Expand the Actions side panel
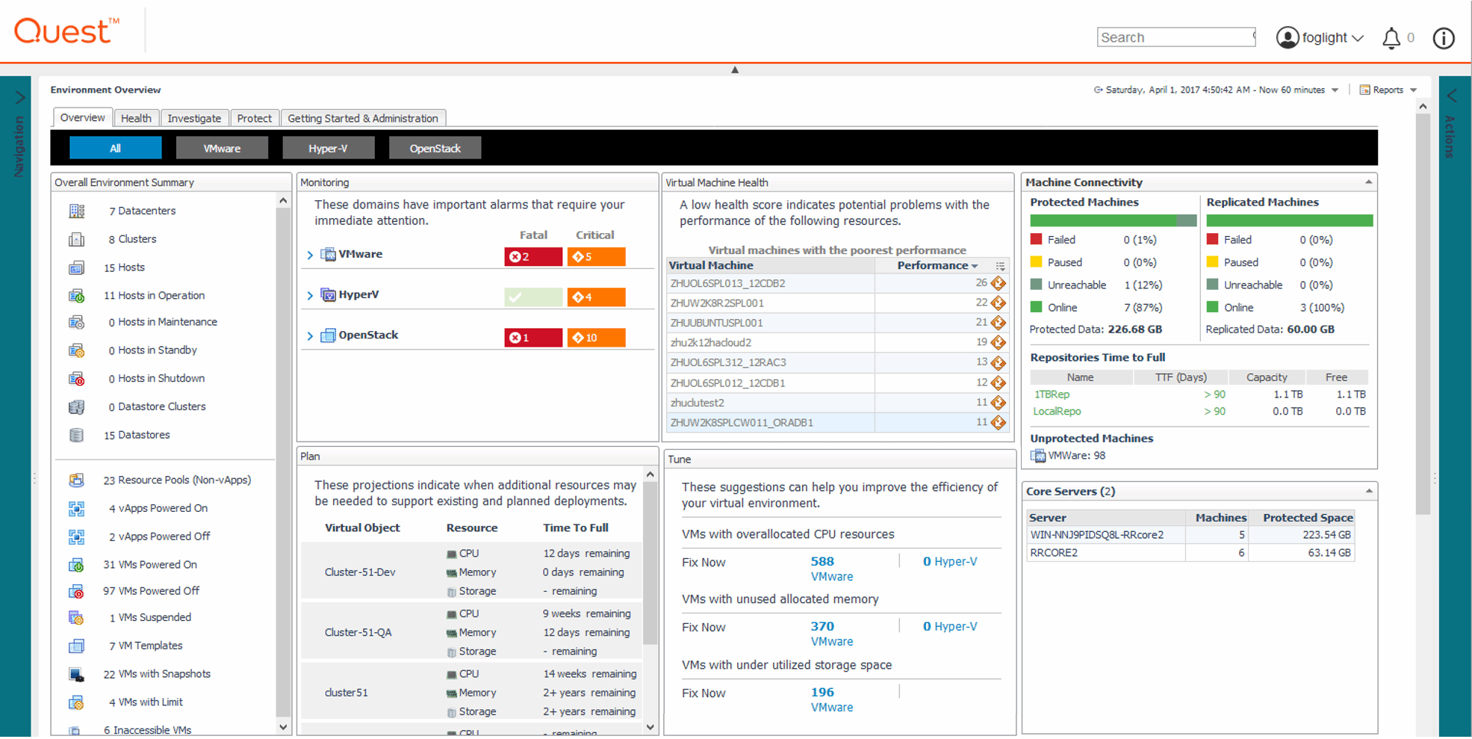1472x739 pixels. (1452, 96)
